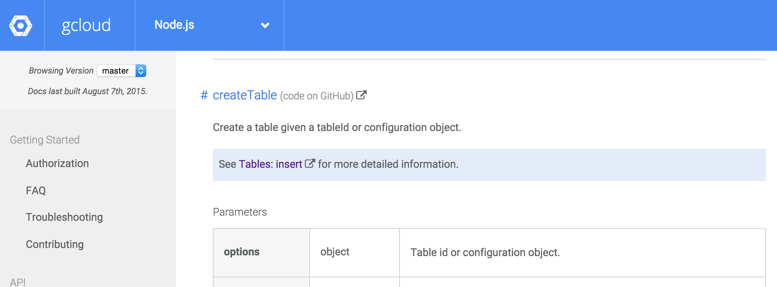Image resolution: width=777 pixels, height=287 pixels.
Task: Click the object type cell in the parameters table
Action: pyautogui.click(x=355, y=252)
